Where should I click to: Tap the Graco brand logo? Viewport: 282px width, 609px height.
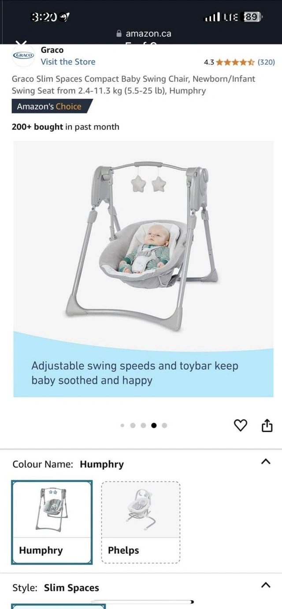tap(23, 55)
